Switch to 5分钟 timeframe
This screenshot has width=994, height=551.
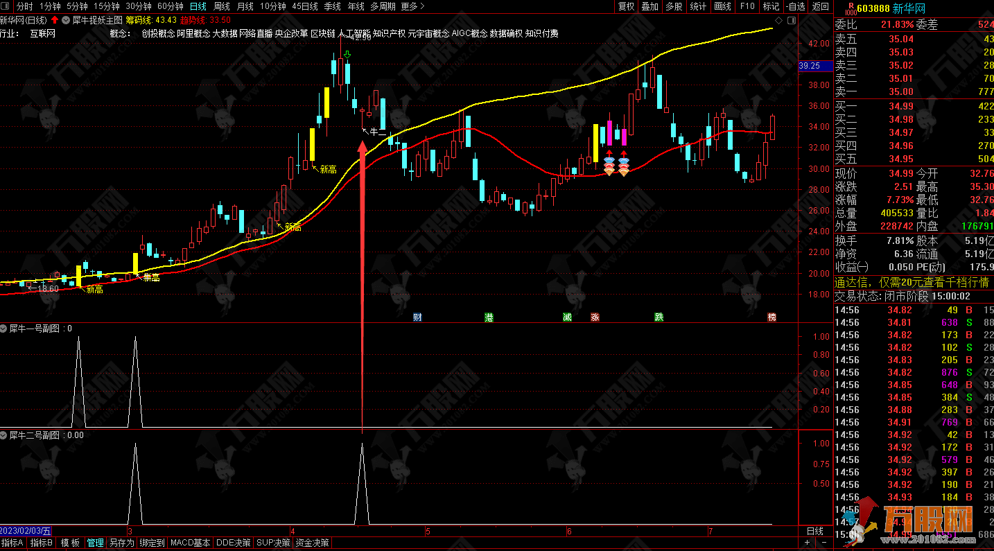tap(77, 6)
